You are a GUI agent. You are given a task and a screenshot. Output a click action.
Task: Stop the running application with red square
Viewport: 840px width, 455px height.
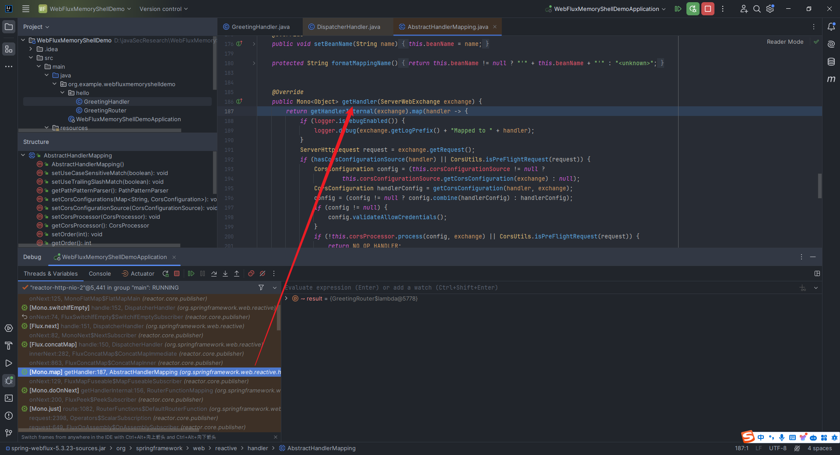click(x=708, y=9)
